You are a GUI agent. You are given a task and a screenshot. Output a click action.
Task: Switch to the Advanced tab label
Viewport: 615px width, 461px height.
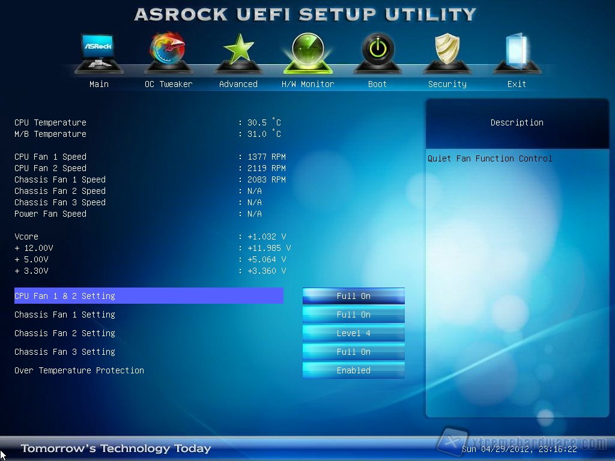(238, 84)
